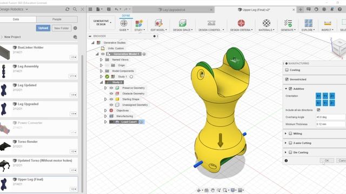Viewport: 346px width, 194px height.
Task: Expand the Study 1 node
Action: (101, 77)
